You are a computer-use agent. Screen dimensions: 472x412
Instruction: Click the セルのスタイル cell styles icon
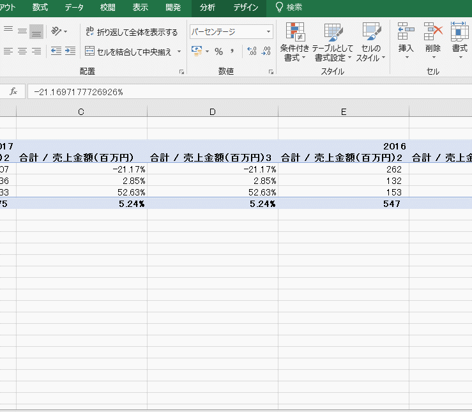pyautogui.click(x=371, y=42)
